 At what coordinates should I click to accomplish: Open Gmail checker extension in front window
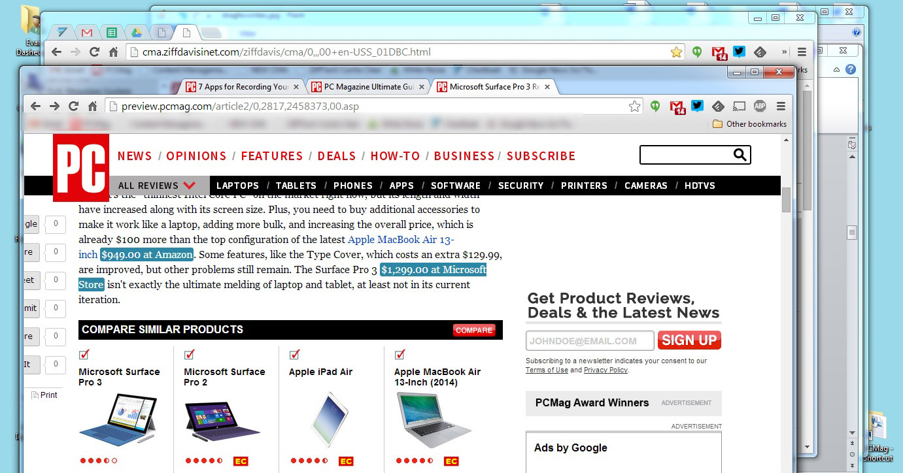pos(678,107)
